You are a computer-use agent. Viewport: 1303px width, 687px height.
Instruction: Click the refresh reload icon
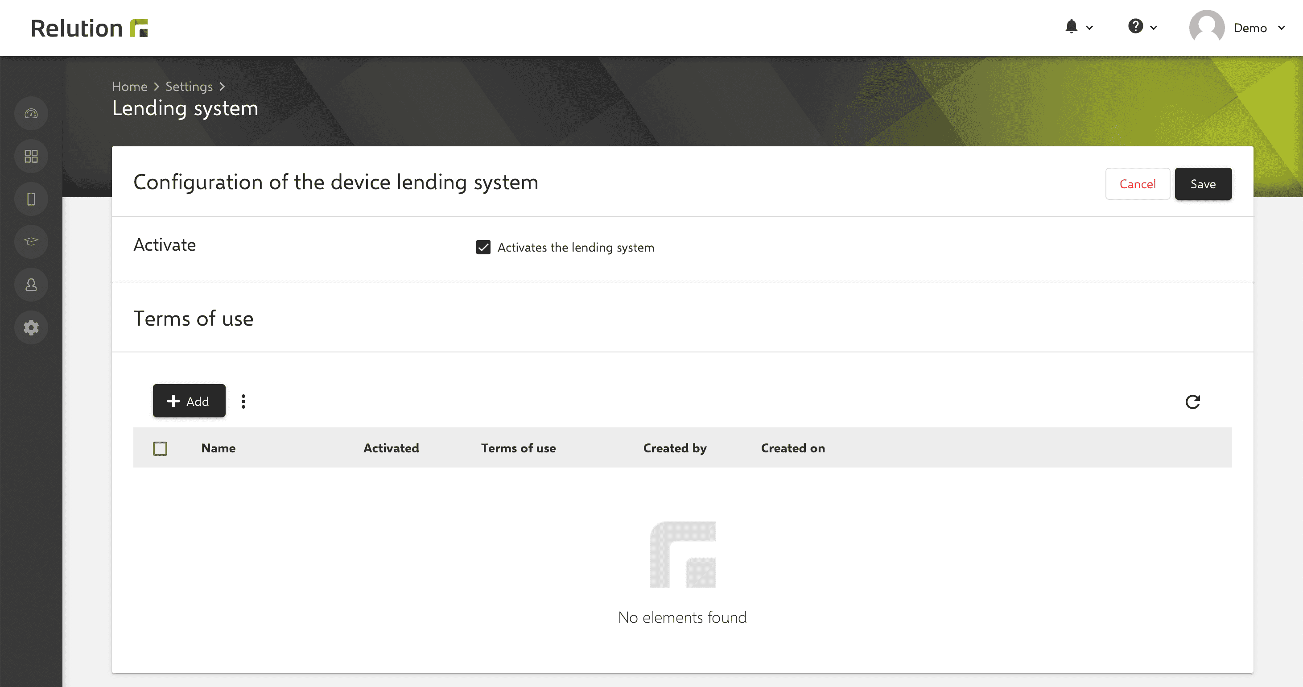click(1193, 401)
